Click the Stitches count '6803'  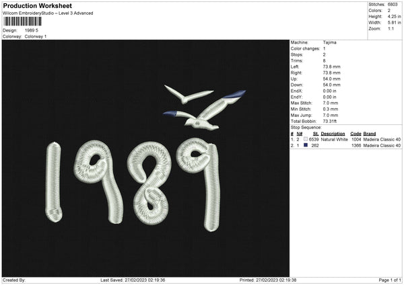pyautogui.click(x=393, y=5)
